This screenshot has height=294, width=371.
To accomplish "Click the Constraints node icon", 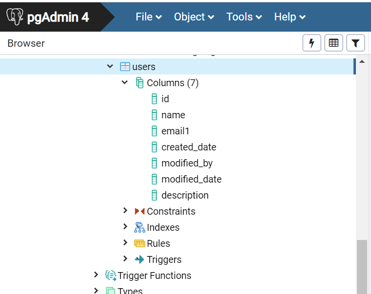I will 140,211.
